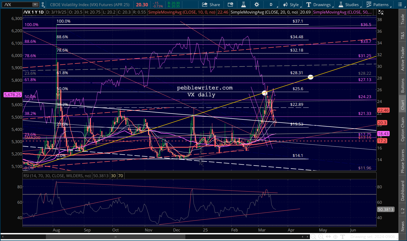Viewport: 407px width, 241px height.
Task: Click the quote info card icon
Action: [230, 5]
